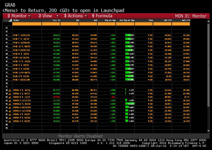The width and height of the screenshot is (212, 150).
Task: Click the red current price 69.948
Action: [x=56, y=97]
